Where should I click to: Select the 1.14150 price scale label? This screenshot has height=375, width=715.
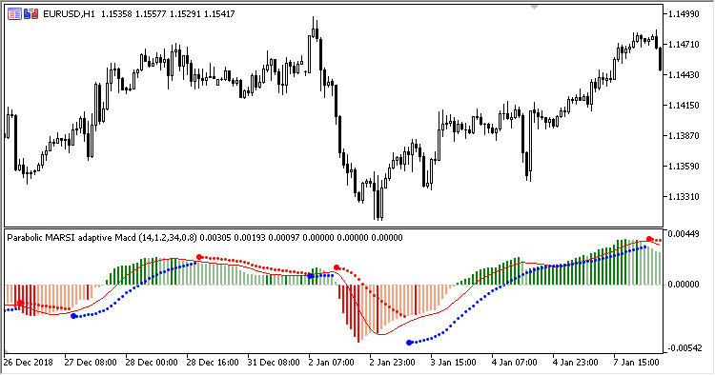point(684,106)
